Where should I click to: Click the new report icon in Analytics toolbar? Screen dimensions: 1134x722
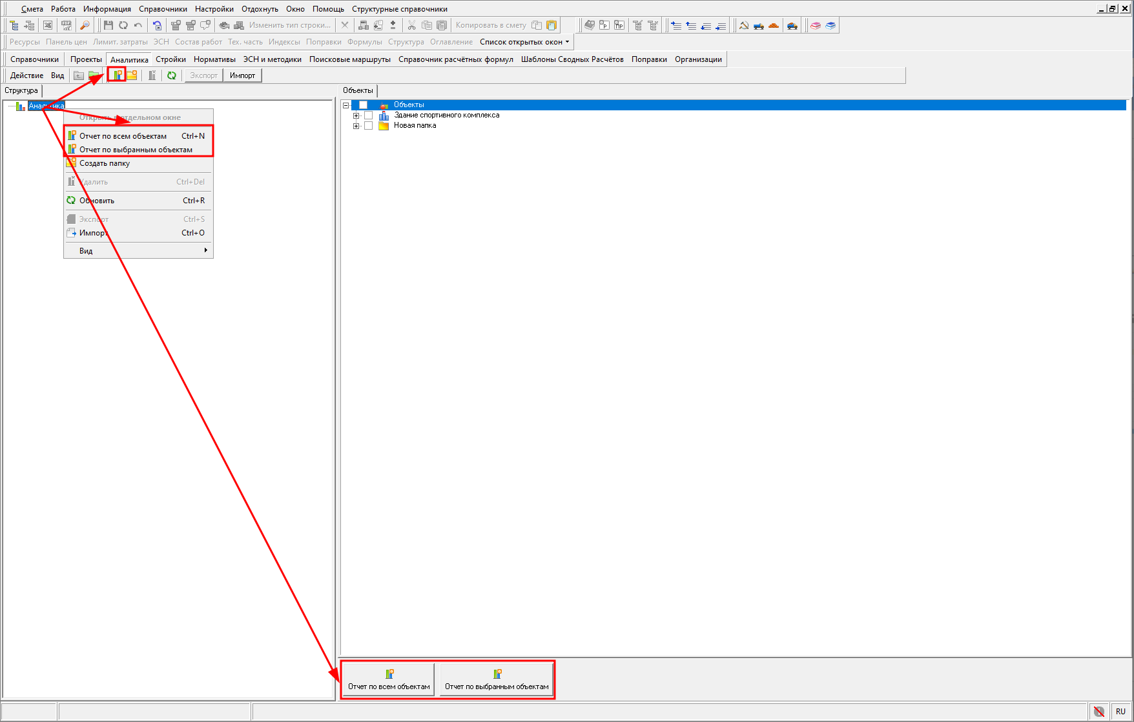pyautogui.click(x=117, y=75)
